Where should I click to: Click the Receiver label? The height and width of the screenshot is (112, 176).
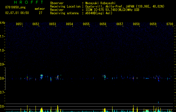(57, 10)
